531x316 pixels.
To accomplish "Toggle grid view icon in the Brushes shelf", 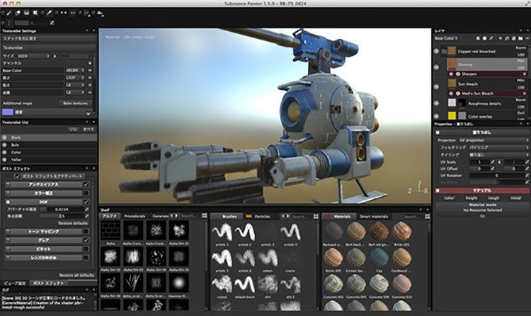I will [x=316, y=216].
